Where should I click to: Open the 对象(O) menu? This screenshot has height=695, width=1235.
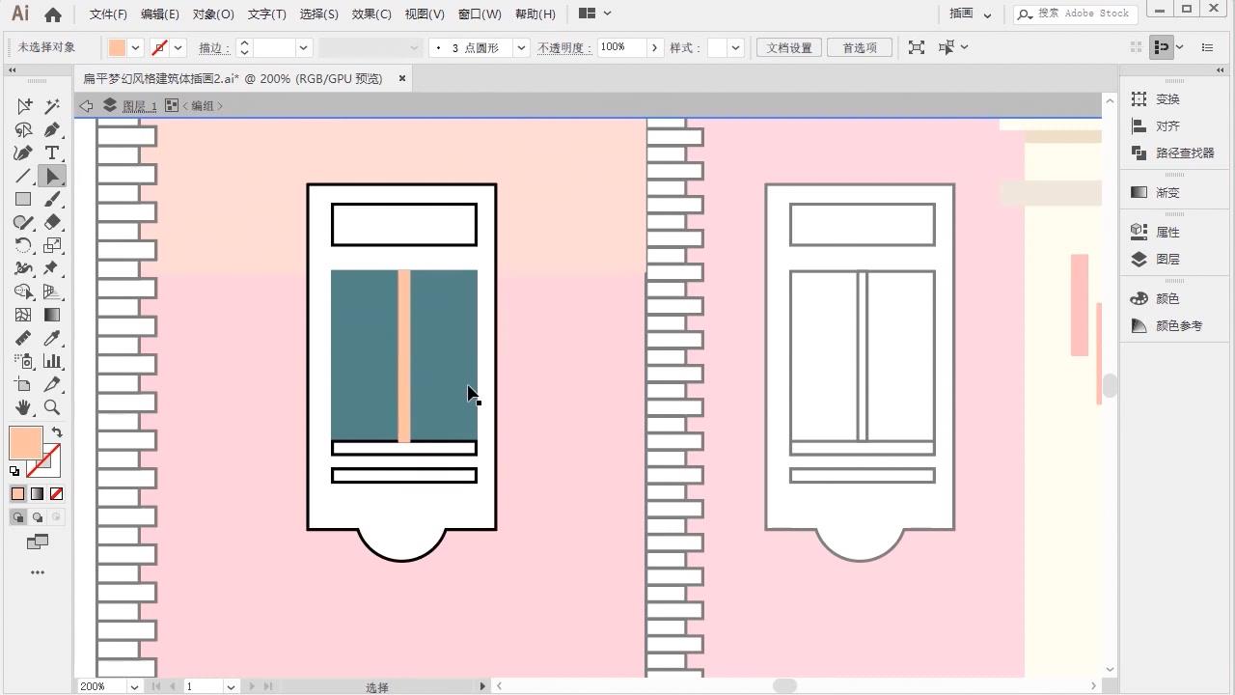click(213, 14)
